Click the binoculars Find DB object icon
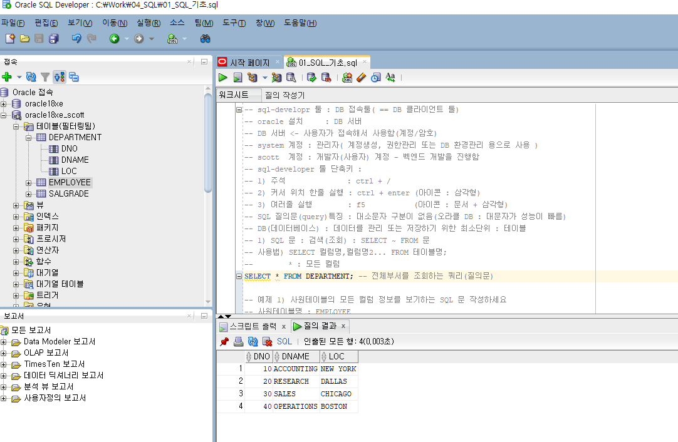The image size is (678, 442). coord(206,38)
